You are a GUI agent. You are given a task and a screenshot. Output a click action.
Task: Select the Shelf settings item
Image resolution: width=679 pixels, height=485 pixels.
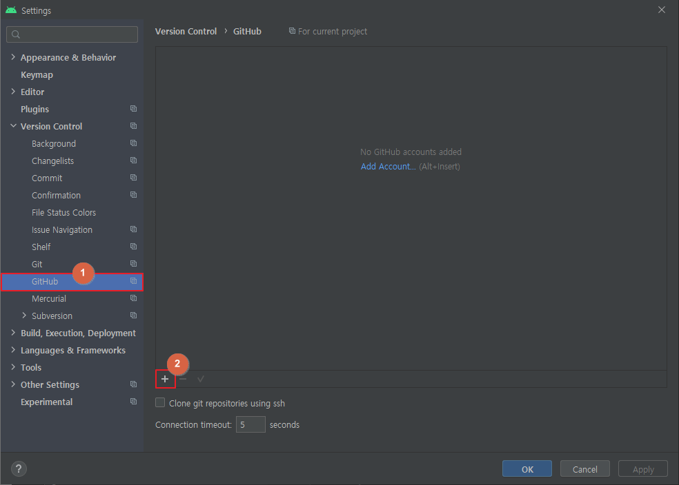tap(41, 247)
